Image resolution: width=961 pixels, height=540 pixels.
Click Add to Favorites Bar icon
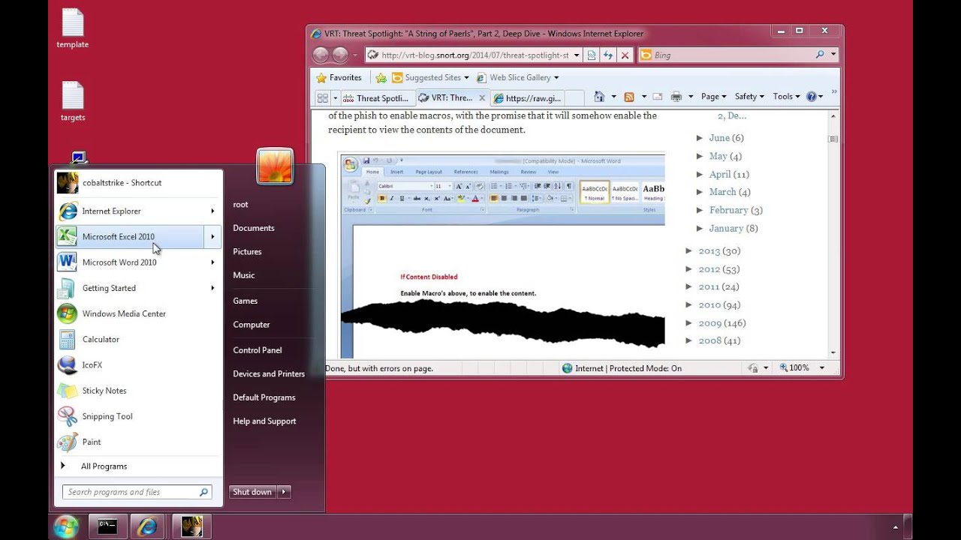click(381, 77)
